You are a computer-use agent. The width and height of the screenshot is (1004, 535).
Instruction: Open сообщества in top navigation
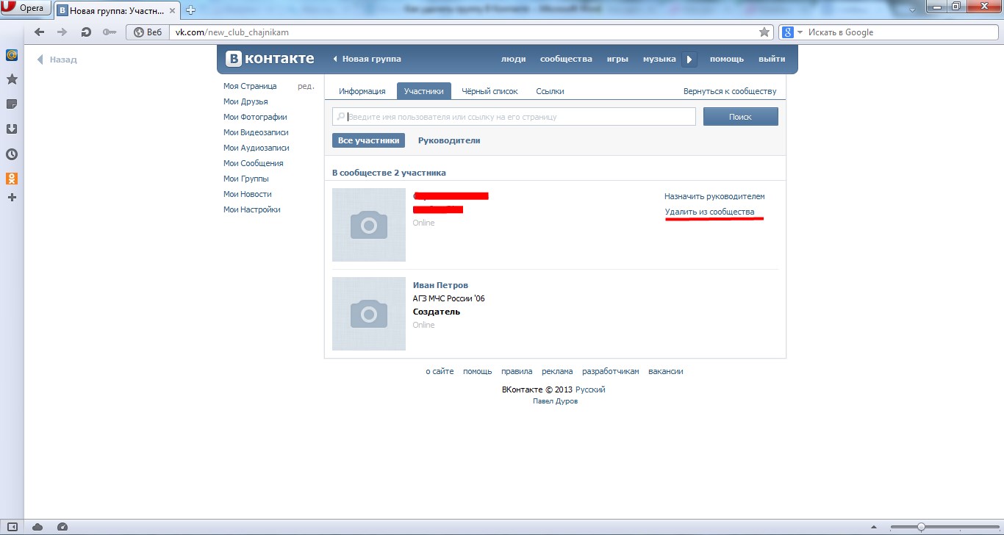566,59
